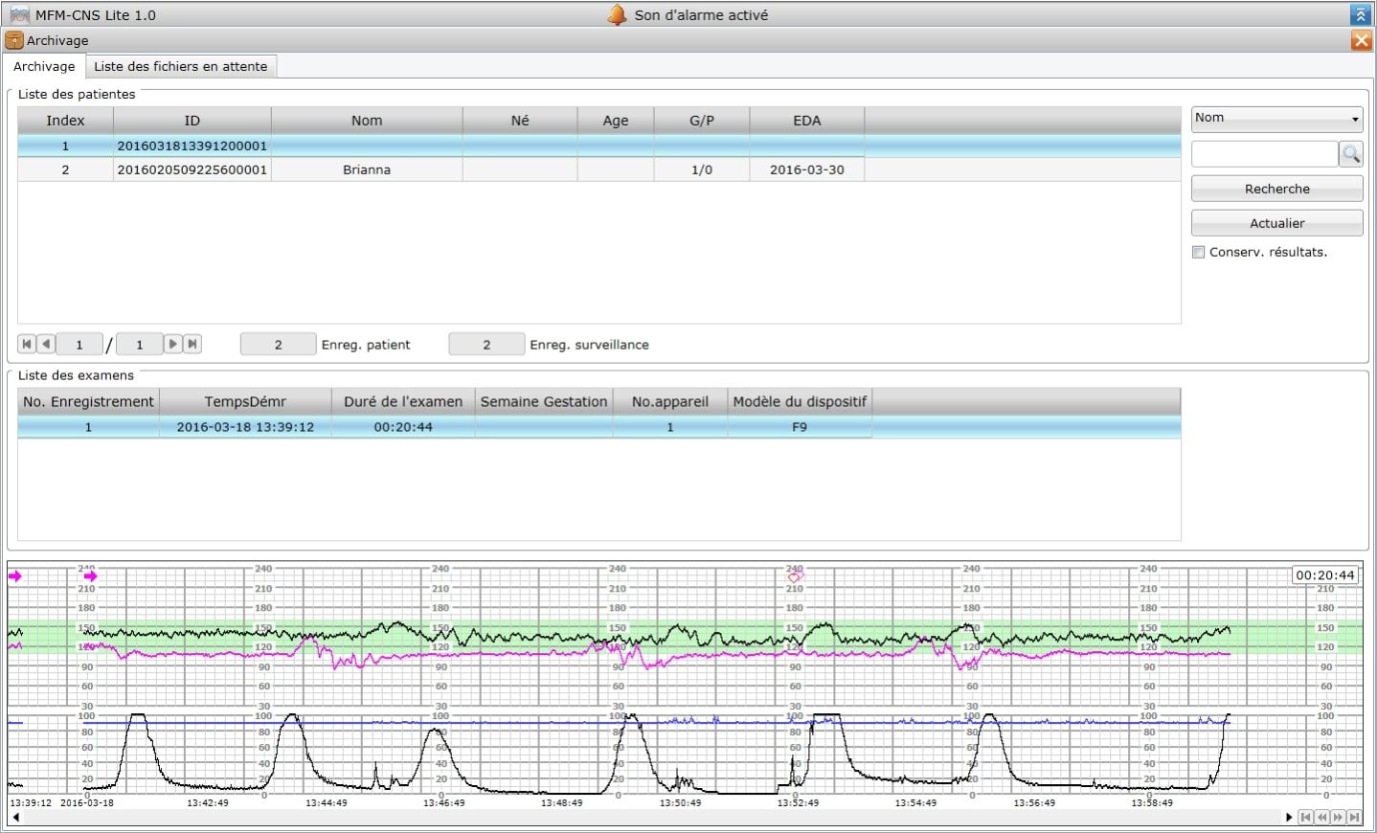Fast forward the CTG trace
Viewport: 1377px width, 833px height.
pyautogui.click(x=1338, y=817)
